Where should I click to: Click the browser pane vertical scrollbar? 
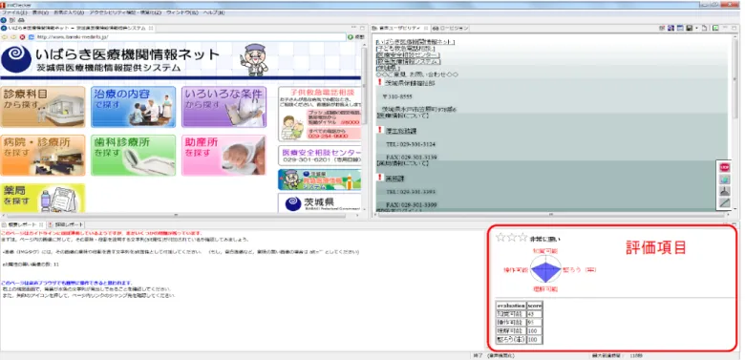pos(364,126)
